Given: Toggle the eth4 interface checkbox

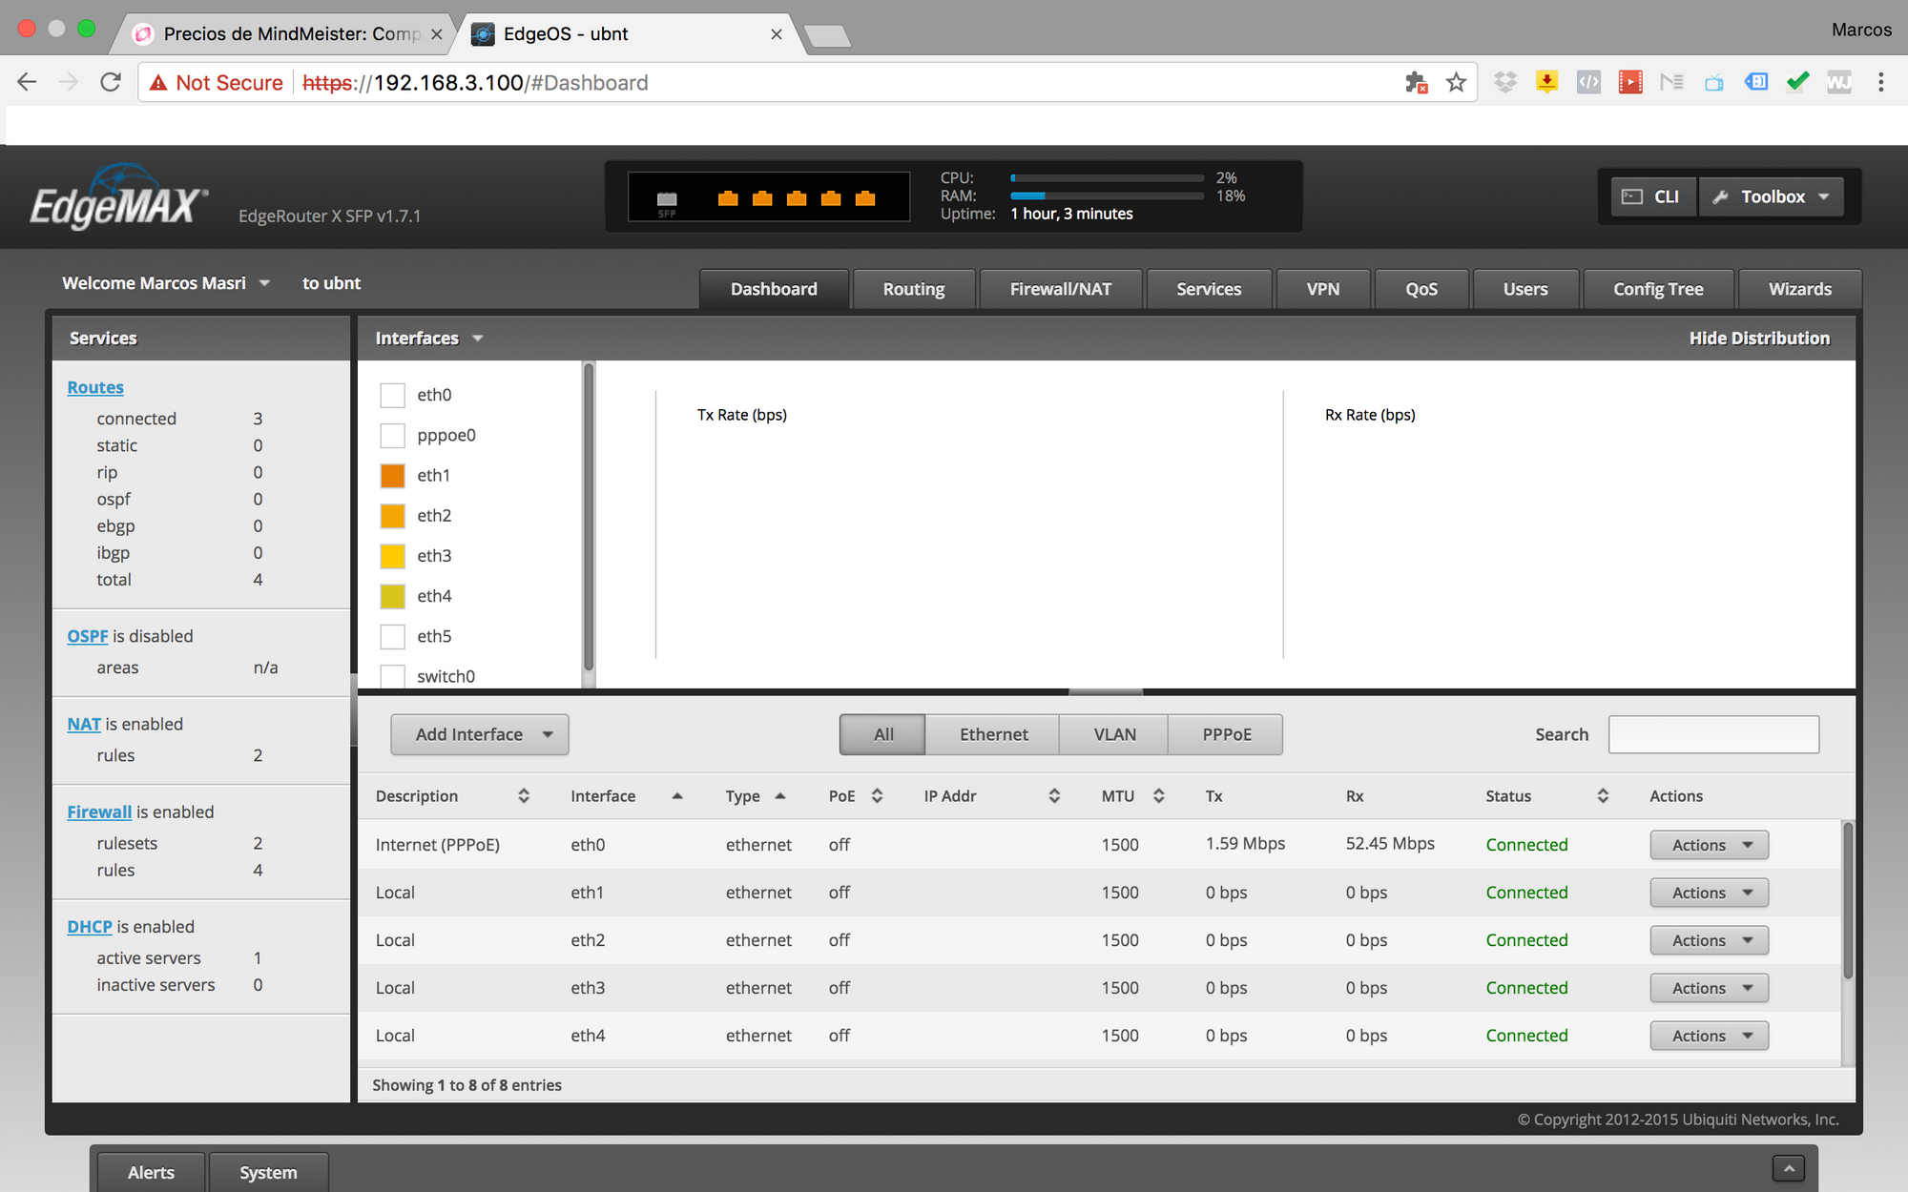Looking at the screenshot, I should (x=392, y=596).
